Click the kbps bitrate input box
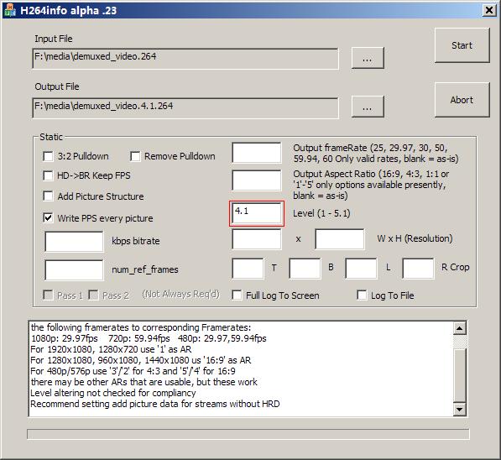The image size is (501, 460). tap(74, 242)
